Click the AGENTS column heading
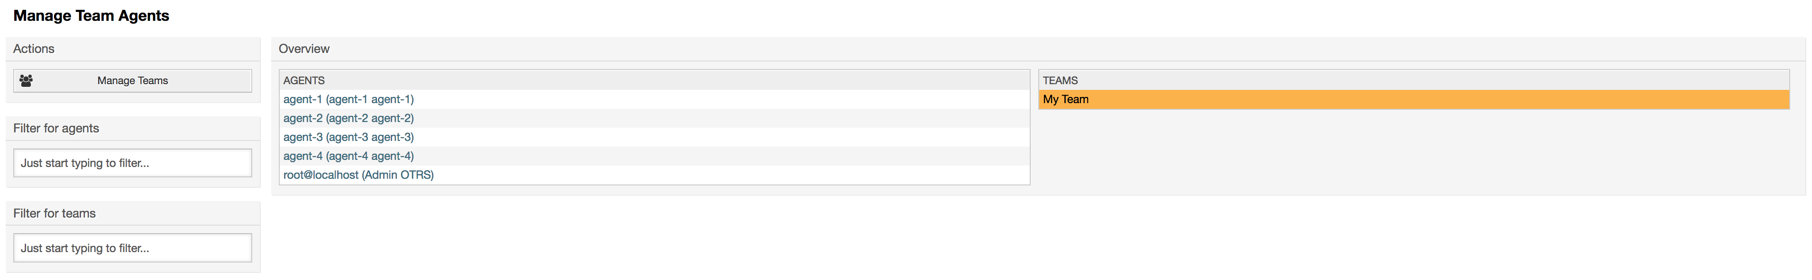 [304, 81]
